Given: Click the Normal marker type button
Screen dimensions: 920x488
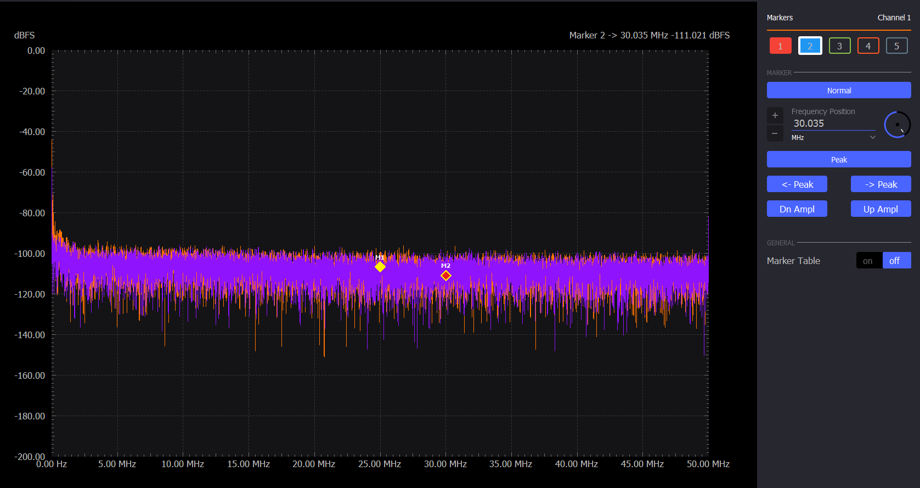Looking at the screenshot, I should coord(839,90).
